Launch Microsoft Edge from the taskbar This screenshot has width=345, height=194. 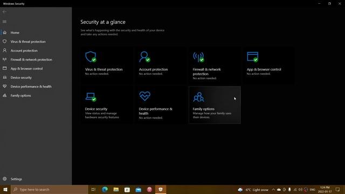point(105,189)
